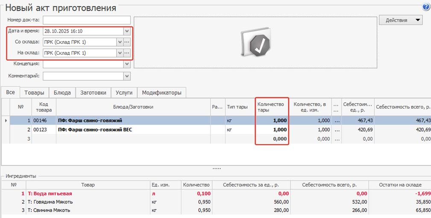Click ellipsis in Фарш свино-говяжий ВЕС row

point(337,130)
